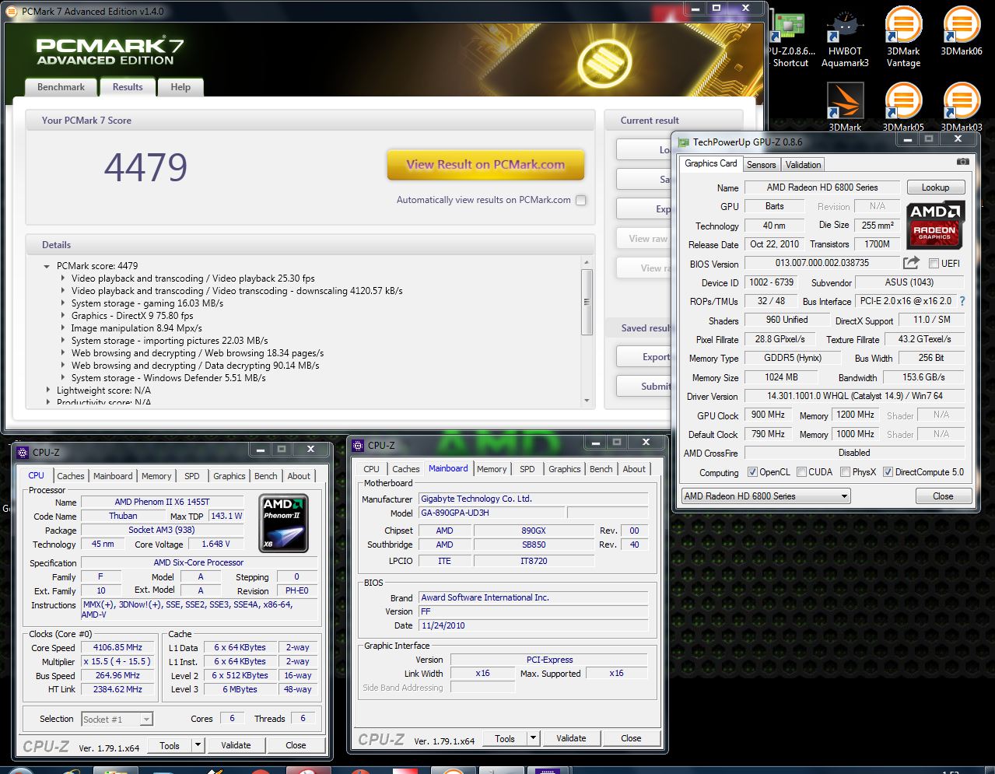Image resolution: width=995 pixels, height=774 pixels.
Task: Click View Result on PCMark.com button
Action: 485,165
